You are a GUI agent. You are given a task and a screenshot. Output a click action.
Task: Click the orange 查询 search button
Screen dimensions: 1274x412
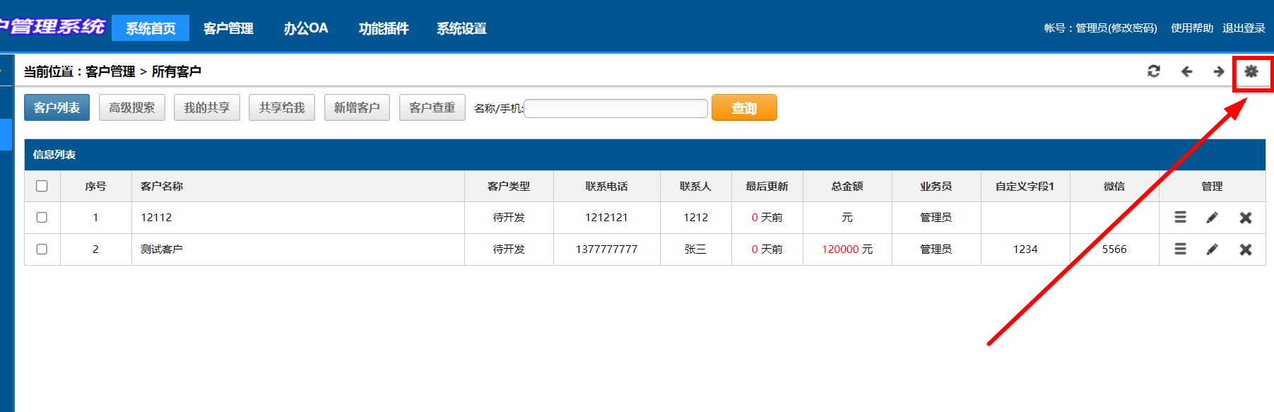click(744, 107)
